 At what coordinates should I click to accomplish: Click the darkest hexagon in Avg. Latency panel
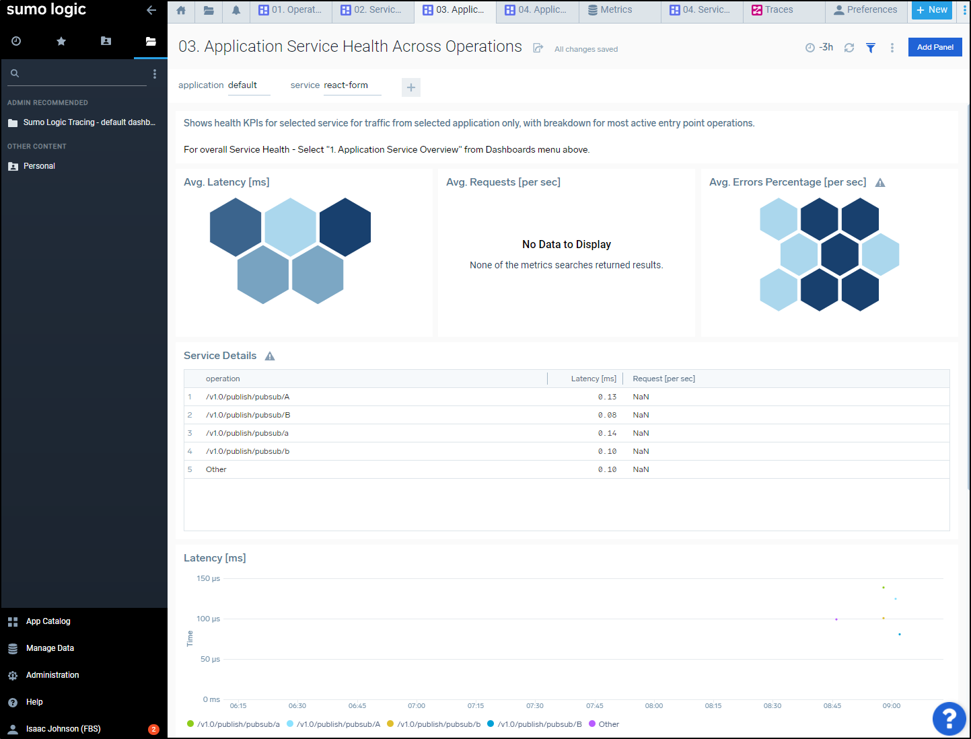345,227
